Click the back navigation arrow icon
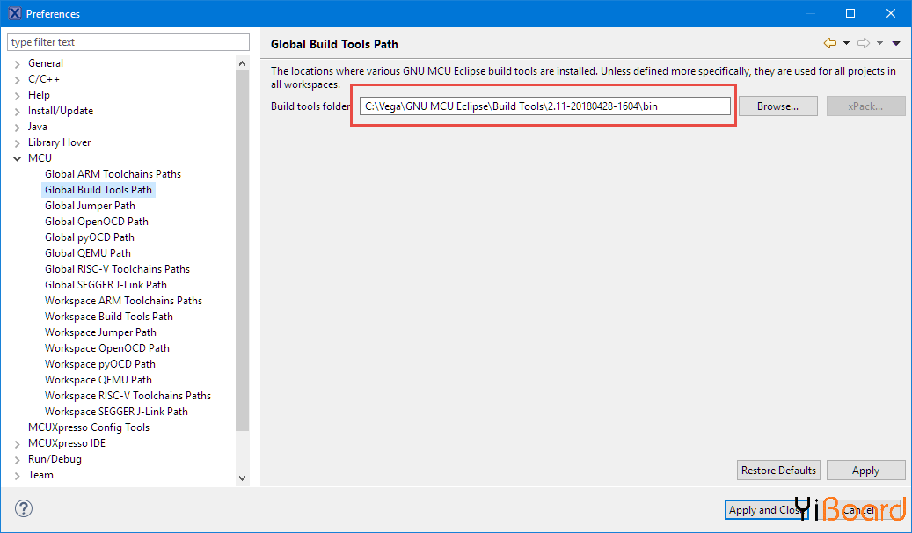This screenshot has height=533, width=912. pyautogui.click(x=829, y=43)
